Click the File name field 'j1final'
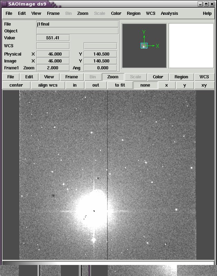Image resolution: width=217 pixels, height=276 pixels. [77, 24]
